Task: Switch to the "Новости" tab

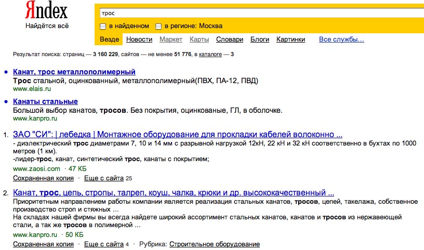Action: pos(139,40)
